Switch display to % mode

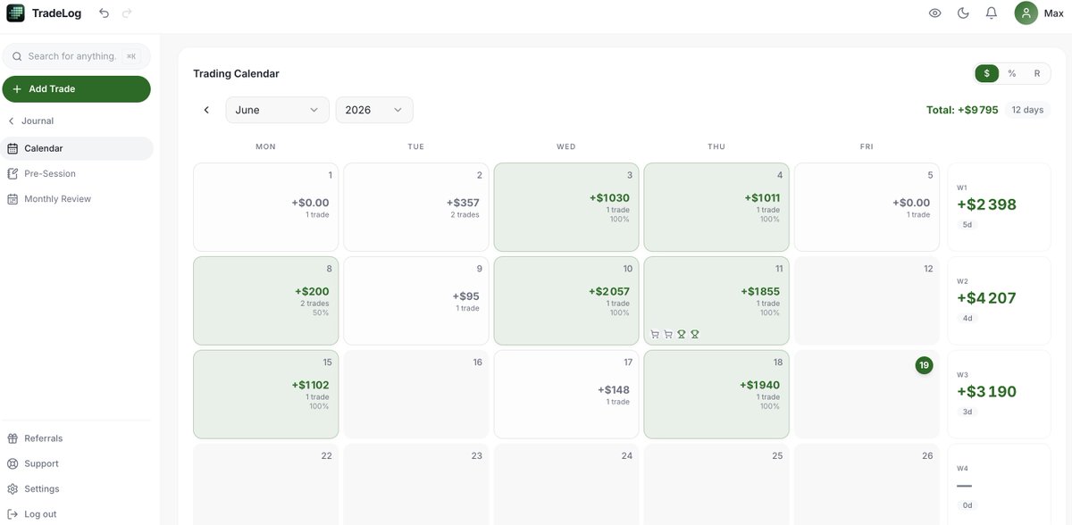pyautogui.click(x=1012, y=73)
